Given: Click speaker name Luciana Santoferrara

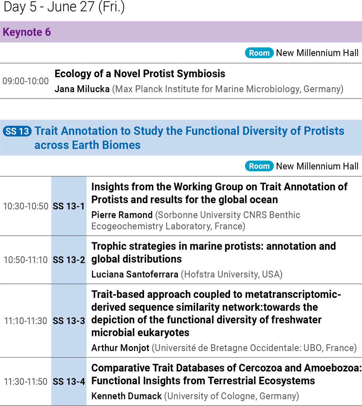Looking at the screenshot, I should click(x=135, y=274).
